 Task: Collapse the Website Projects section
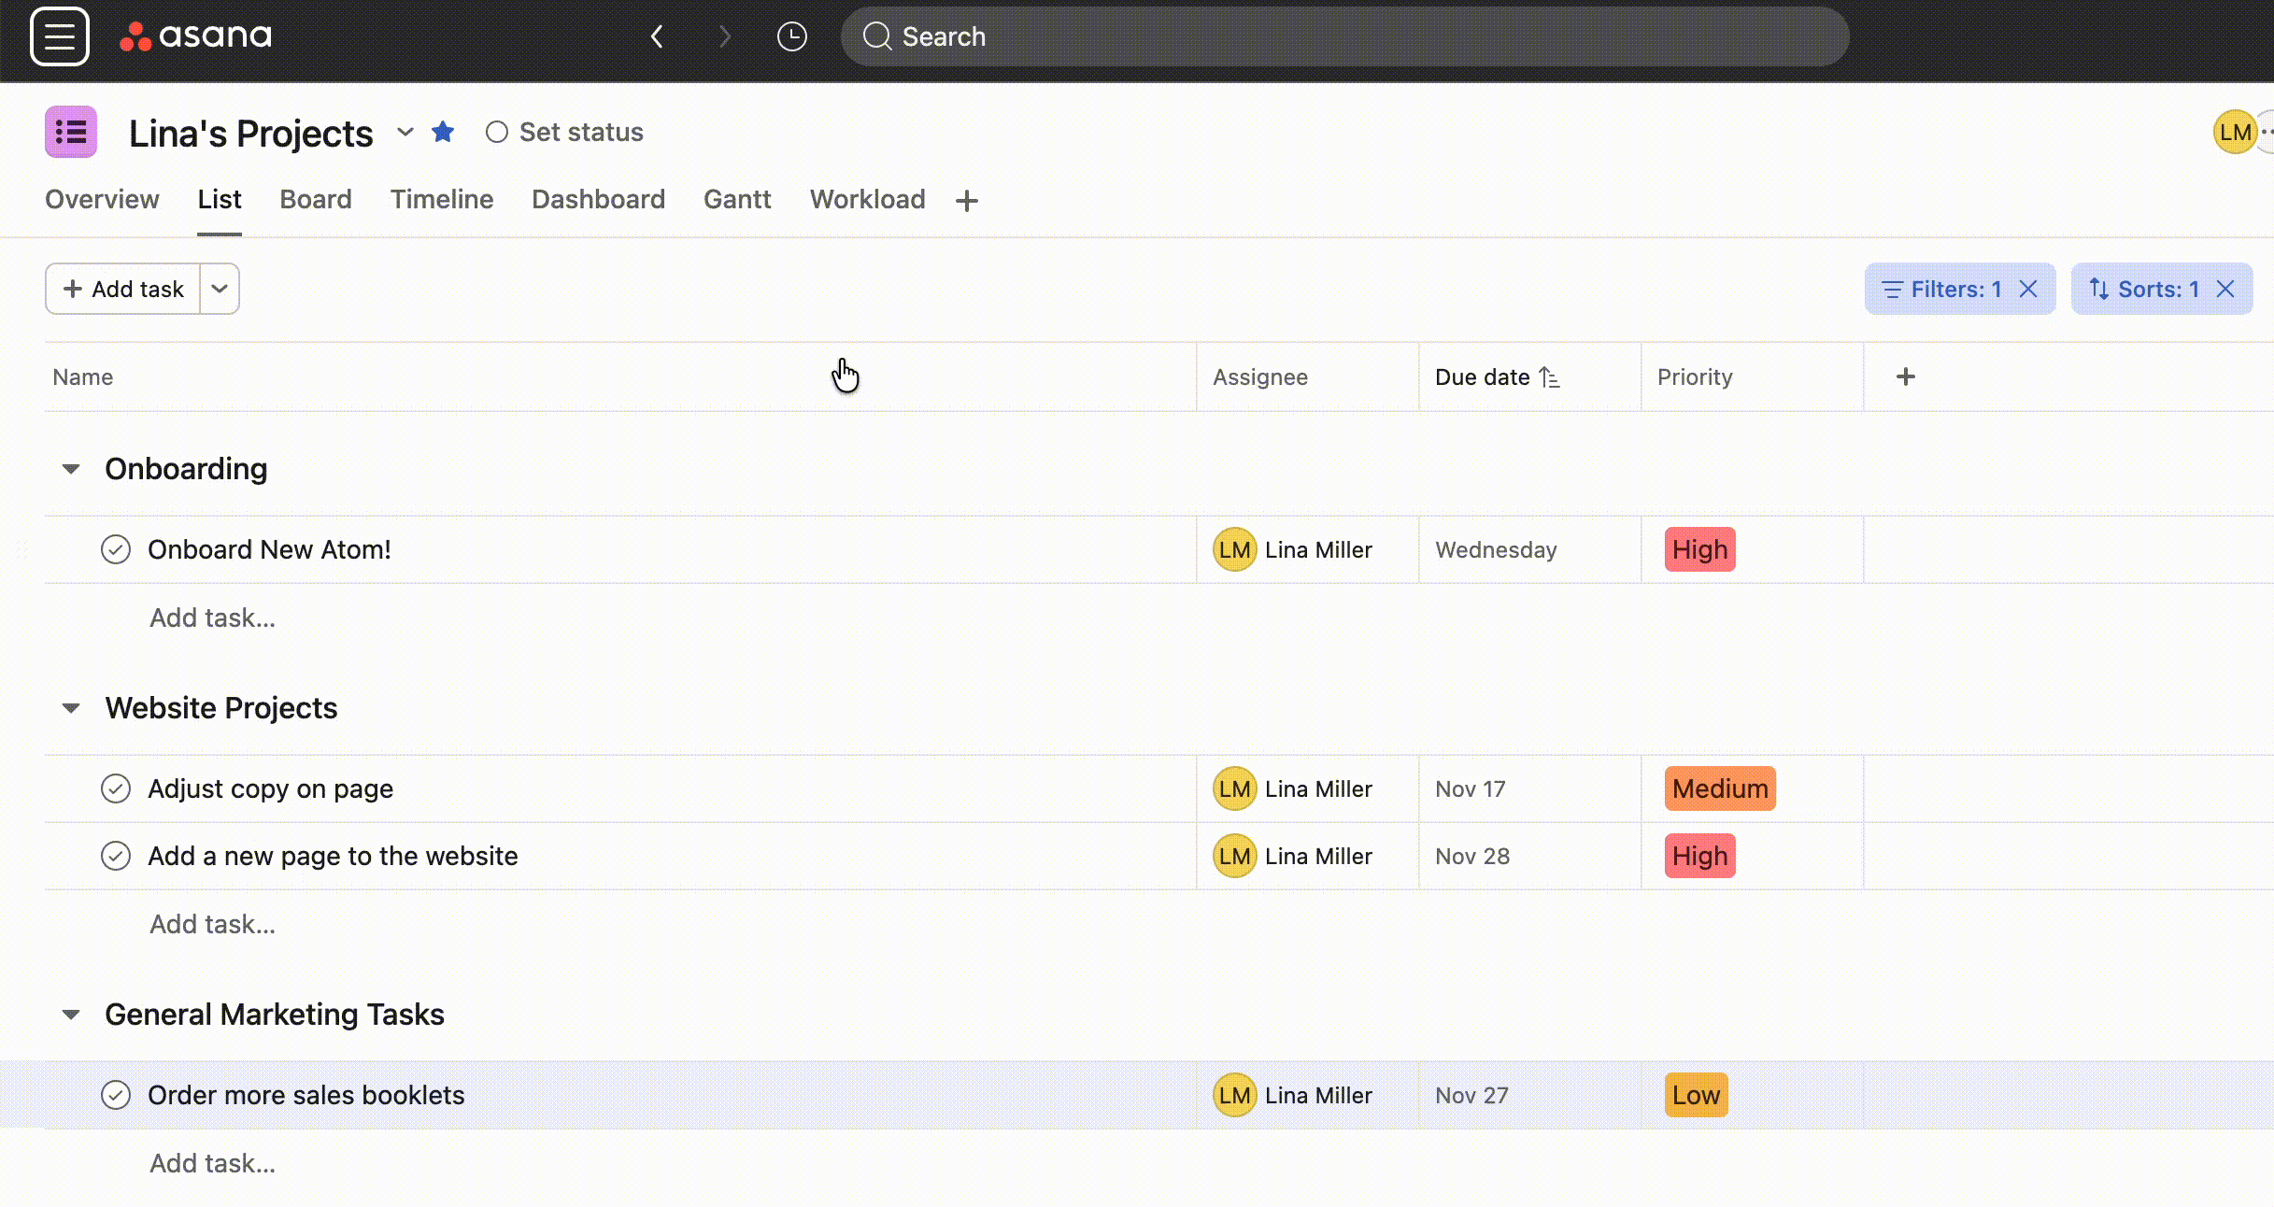coord(71,708)
